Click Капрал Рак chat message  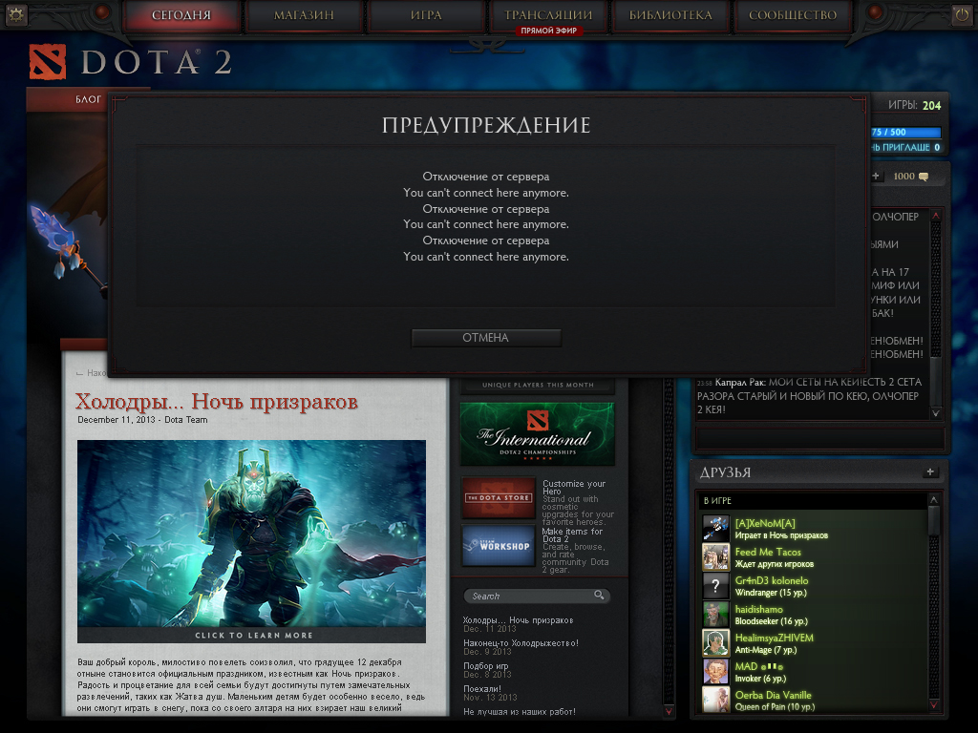(810, 395)
